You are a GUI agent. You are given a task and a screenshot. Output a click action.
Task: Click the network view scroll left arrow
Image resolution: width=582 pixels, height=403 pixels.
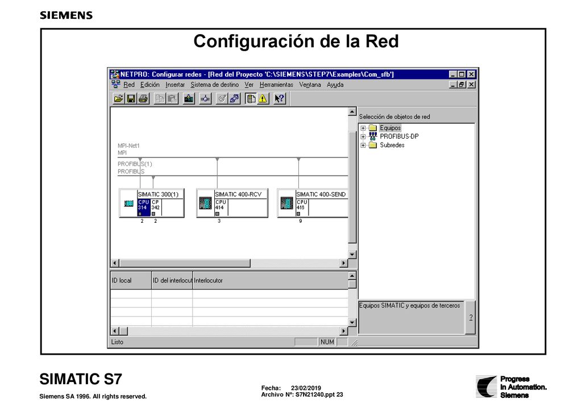(115, 263)
